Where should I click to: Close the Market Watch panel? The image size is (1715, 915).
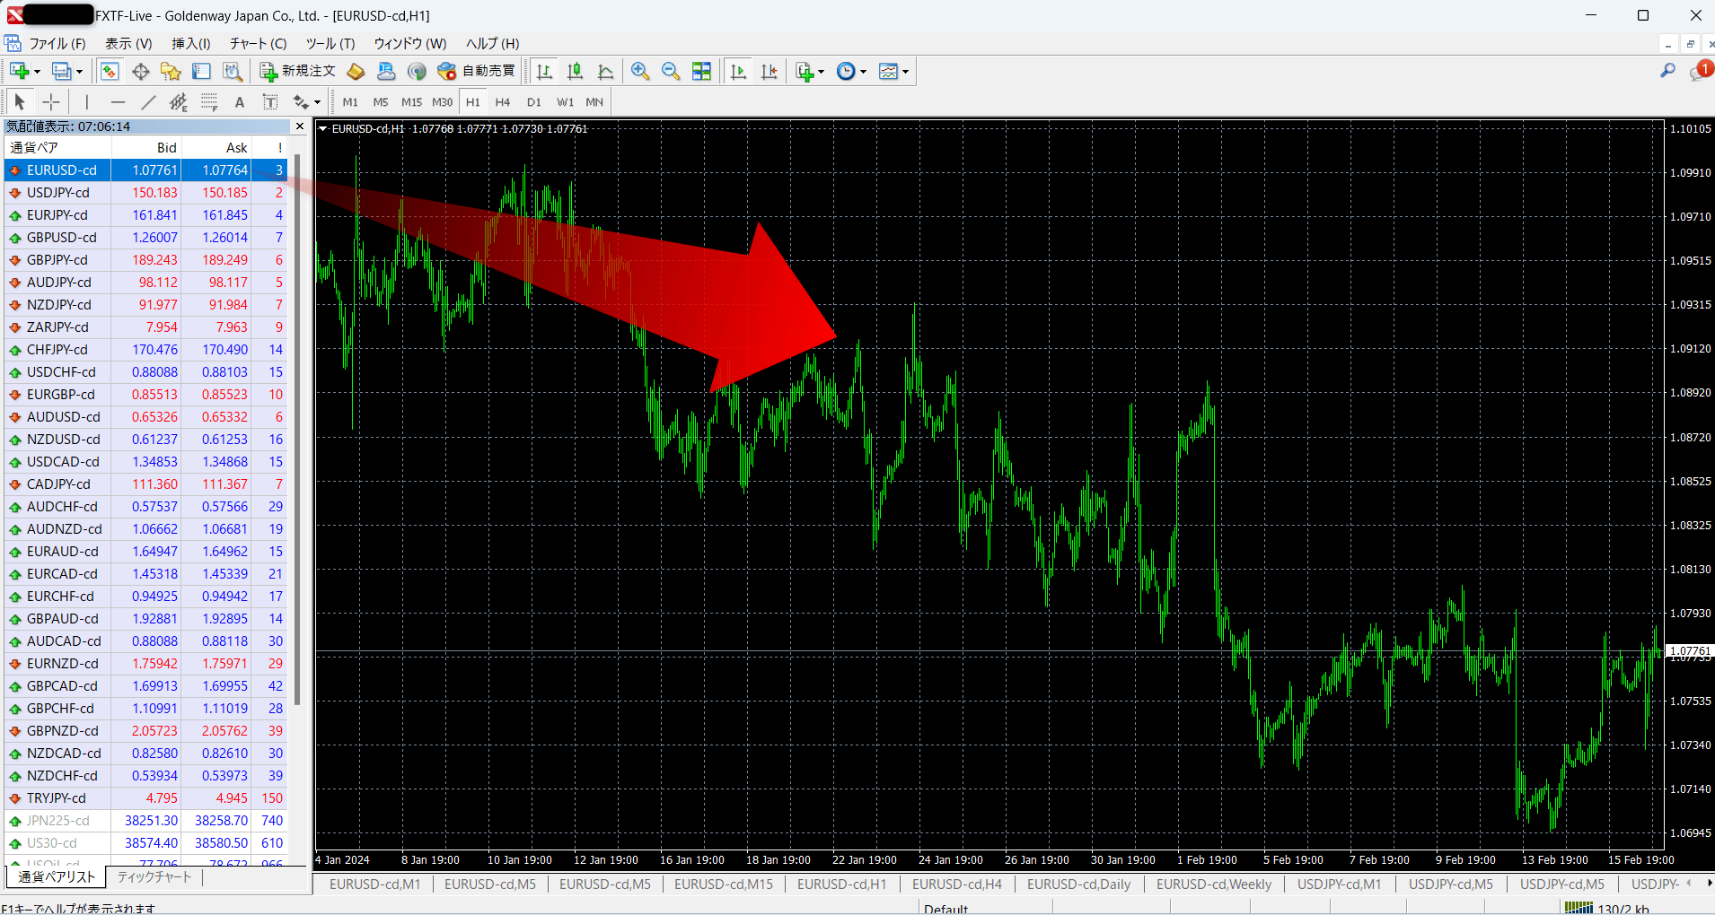[x=299, y=126]
